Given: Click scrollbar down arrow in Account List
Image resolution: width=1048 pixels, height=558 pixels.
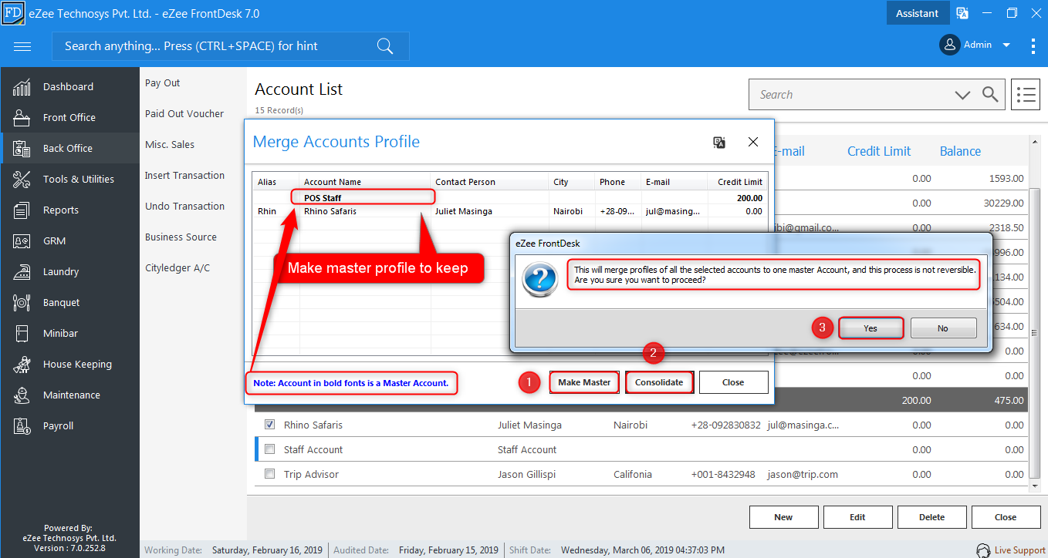Looking at the screenshot, I should (x=1036, y=487).
